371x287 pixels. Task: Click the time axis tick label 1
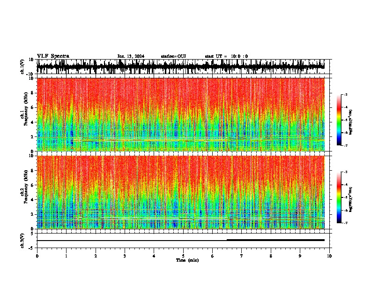[x=66, y=256]
